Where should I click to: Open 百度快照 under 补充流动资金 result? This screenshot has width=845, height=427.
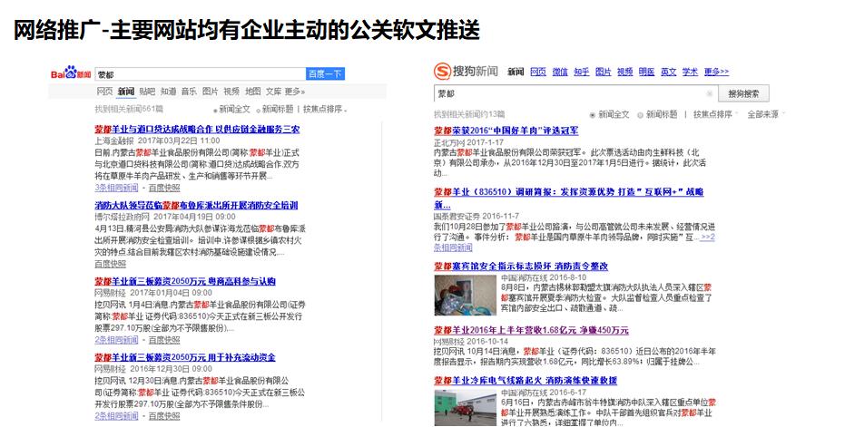pyautogui.click(x=164, y=416)
